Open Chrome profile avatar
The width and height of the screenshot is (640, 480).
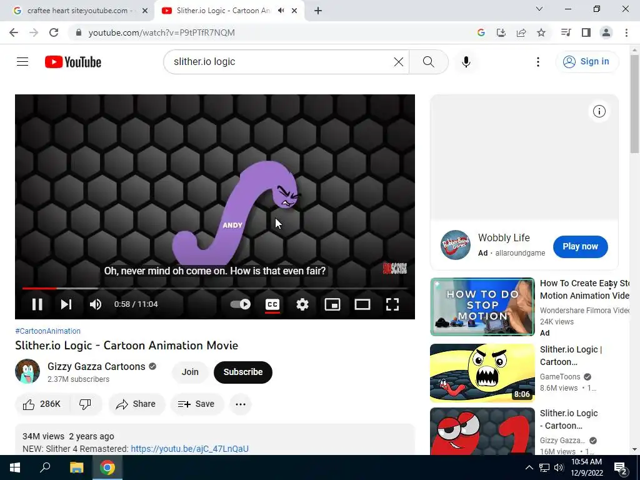[x=606, y=32]
